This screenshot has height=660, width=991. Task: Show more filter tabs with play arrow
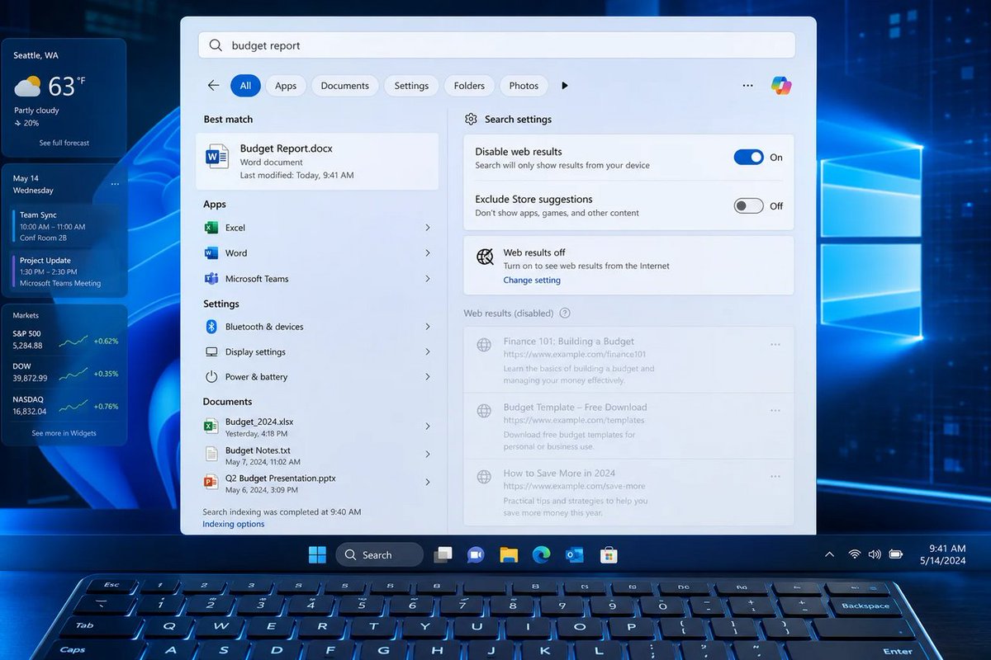click(x=565, y=86)
